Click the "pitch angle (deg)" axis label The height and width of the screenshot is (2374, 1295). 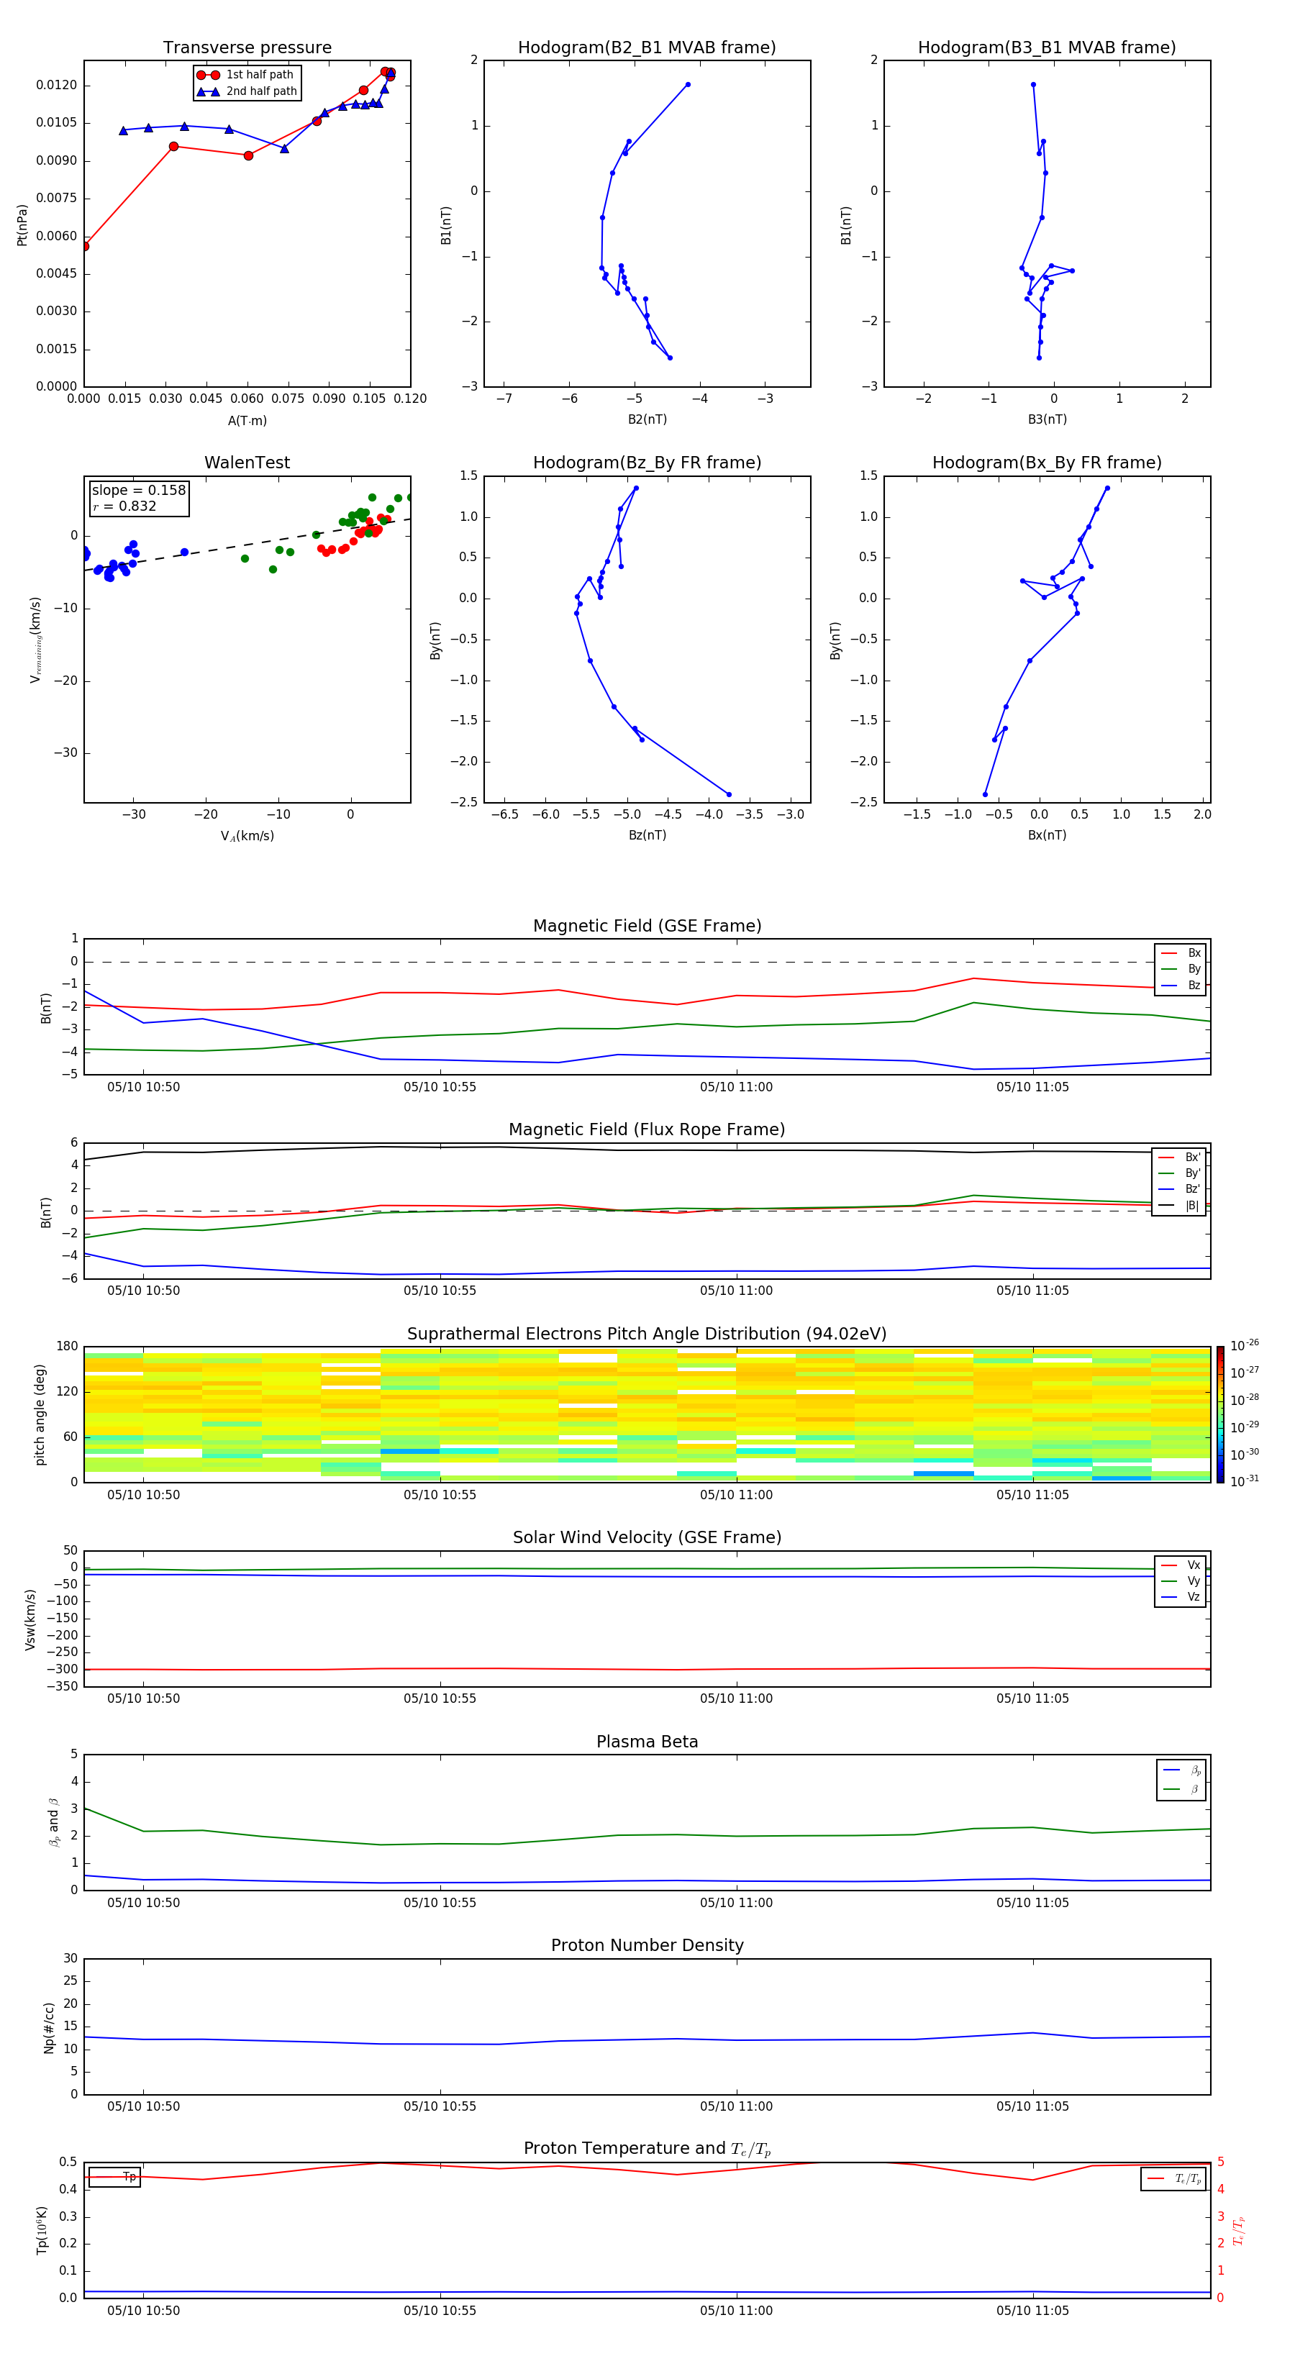click(40, 1414)
